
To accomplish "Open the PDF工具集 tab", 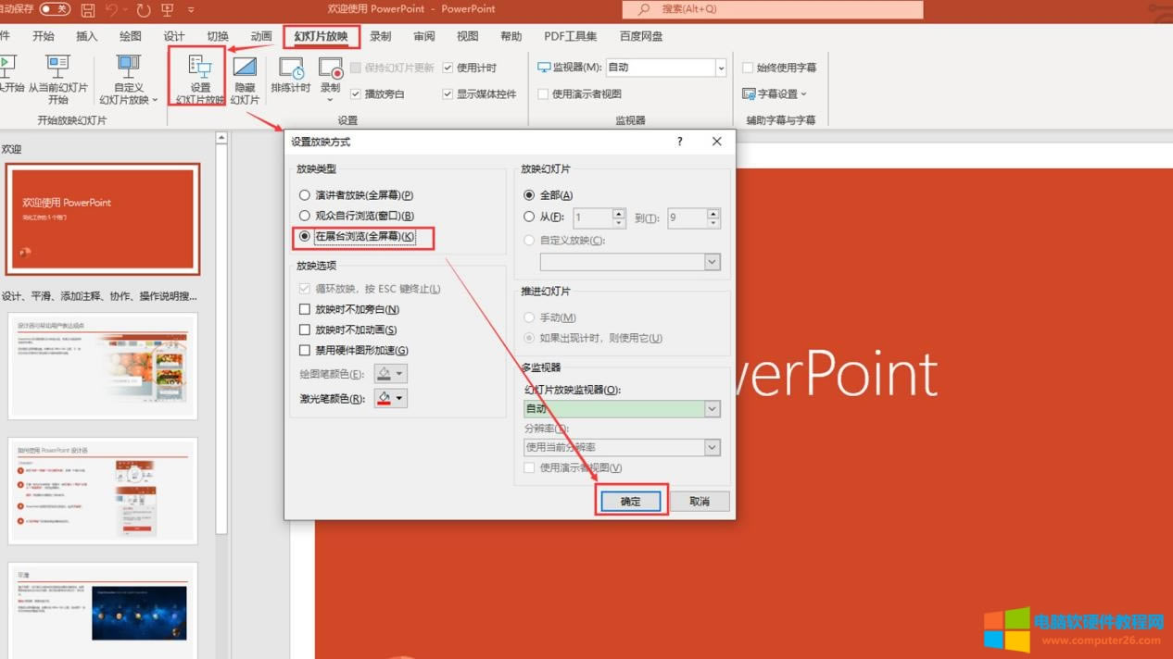I will (x=570, y=36).
